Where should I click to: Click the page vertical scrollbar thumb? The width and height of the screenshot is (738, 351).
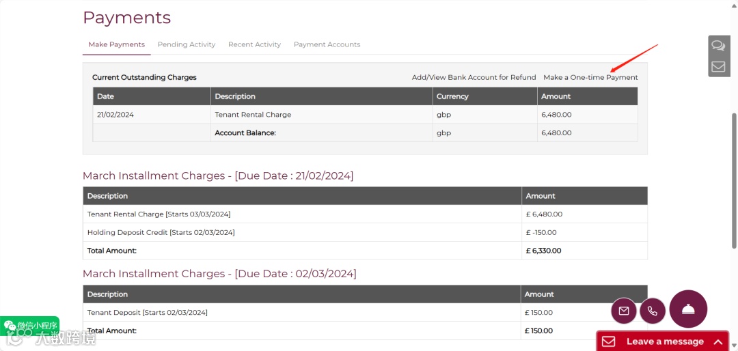tap(734, 181)
